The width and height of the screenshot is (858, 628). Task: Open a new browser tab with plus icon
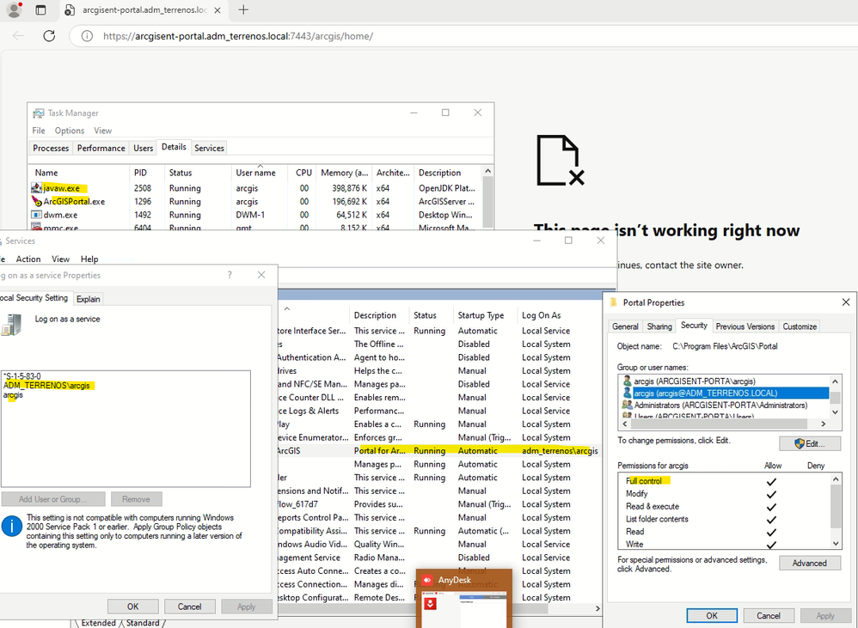point(243,10)
